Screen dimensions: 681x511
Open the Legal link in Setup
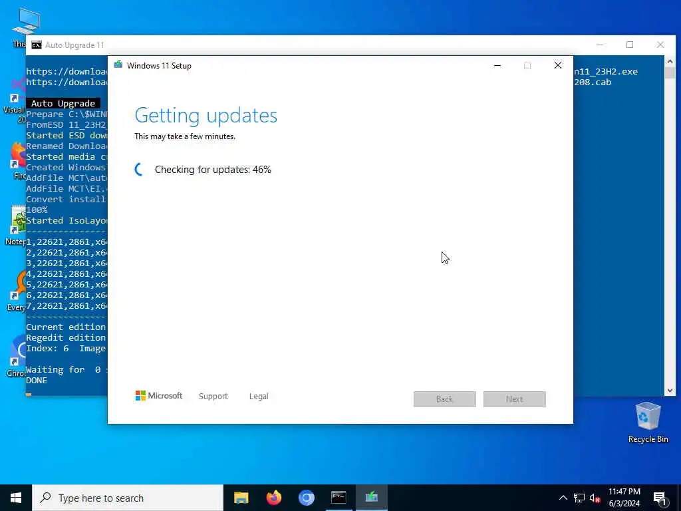[x=259, y=397]
